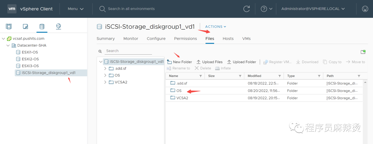Click the green folder icon at top right

point(363,52)
